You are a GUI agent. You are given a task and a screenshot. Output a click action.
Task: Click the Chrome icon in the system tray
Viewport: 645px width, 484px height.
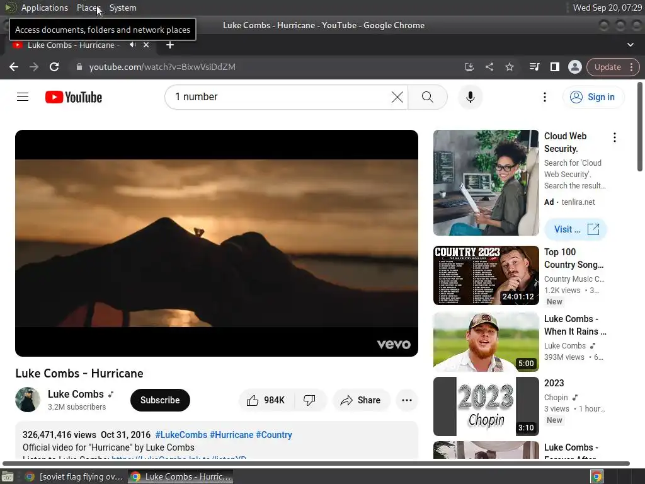pos(596,476)
